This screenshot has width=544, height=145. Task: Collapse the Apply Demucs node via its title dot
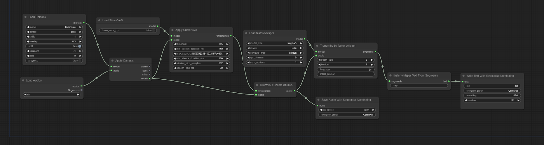[x=113, y=61]
